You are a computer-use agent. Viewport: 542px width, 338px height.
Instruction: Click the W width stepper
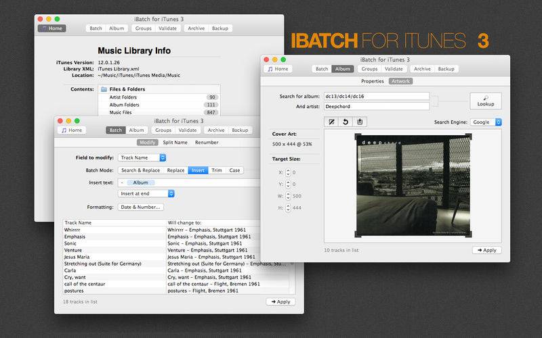tap(288, 196)
